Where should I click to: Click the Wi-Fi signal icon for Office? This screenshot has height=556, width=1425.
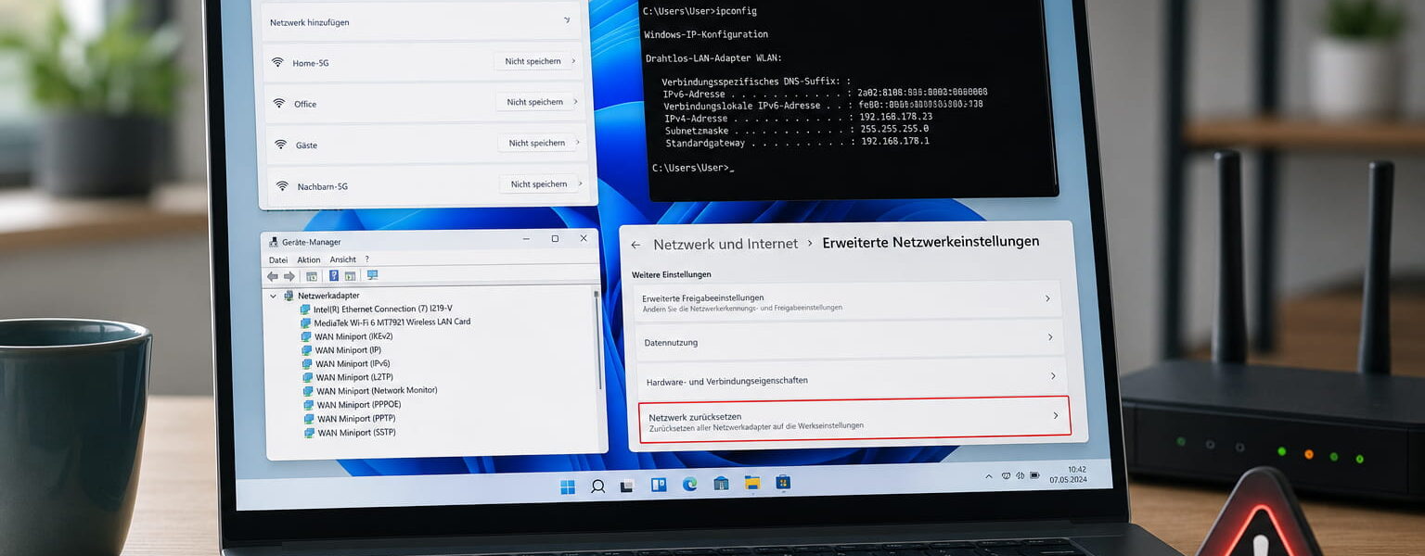[x=278, y=103]
